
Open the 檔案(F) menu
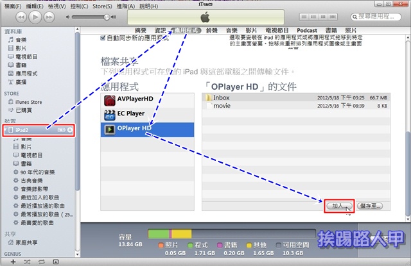[13, 6]
